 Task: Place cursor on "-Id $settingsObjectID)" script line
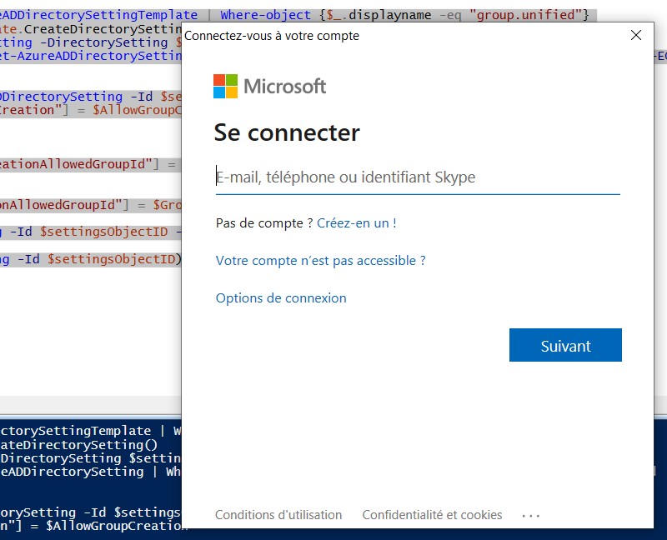tap(92, 259)
